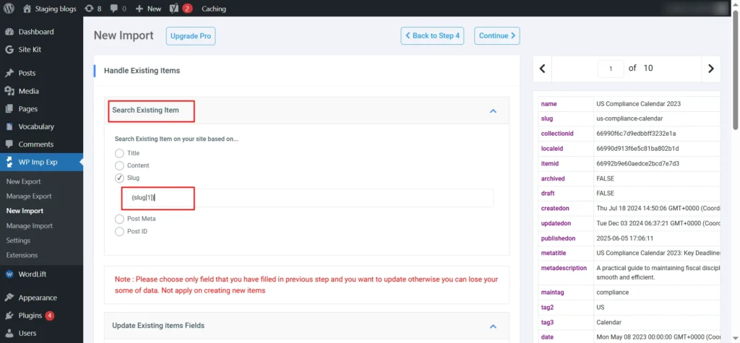Open the Media menu in sidebar

(28, 91)
